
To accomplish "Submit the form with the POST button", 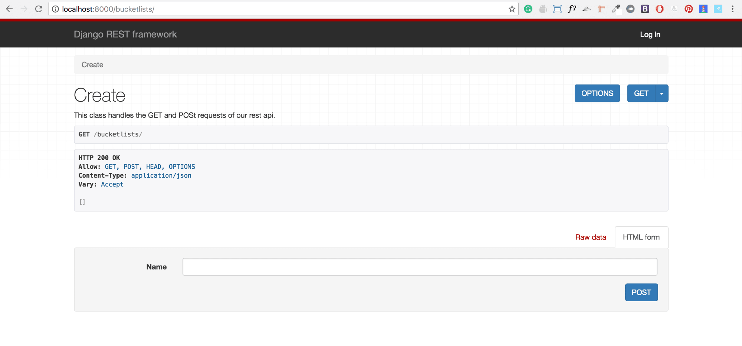I will (641, 292).
